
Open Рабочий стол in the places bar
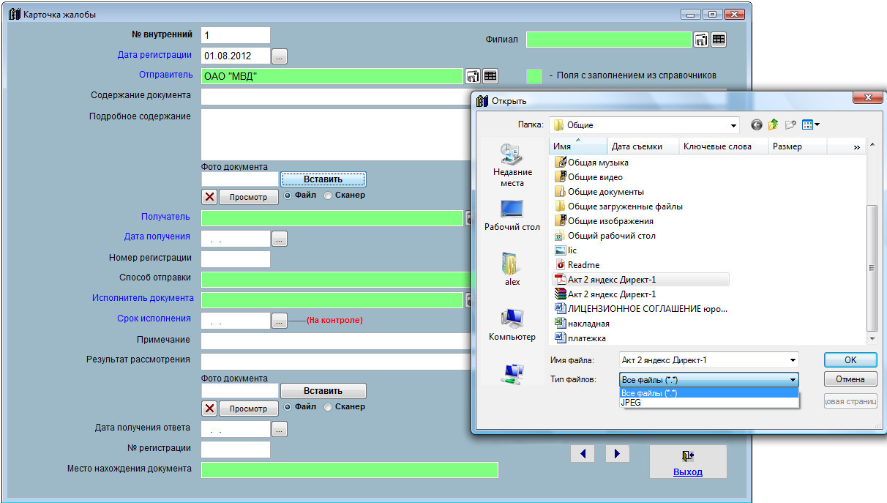click(x=512, y=216)
